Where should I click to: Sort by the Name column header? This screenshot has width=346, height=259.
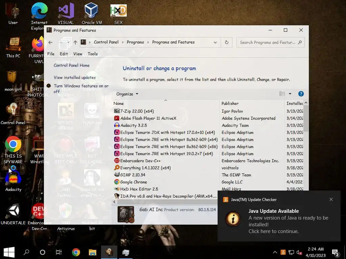(x=166, y=103)
